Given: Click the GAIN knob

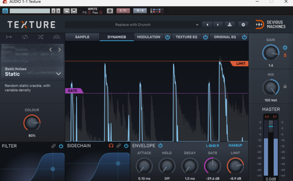Looking at the screenshot, I should [x=271, y=53].
